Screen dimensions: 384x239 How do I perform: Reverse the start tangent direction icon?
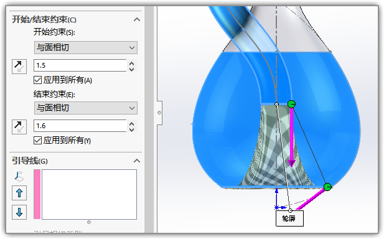[19, 67]
